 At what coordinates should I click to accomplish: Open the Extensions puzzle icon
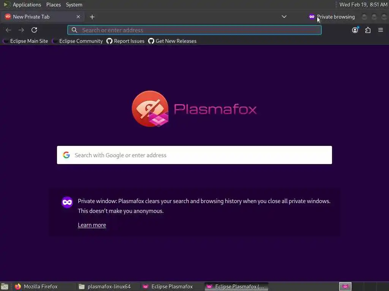pyautogui.click(x=368, y=30)
